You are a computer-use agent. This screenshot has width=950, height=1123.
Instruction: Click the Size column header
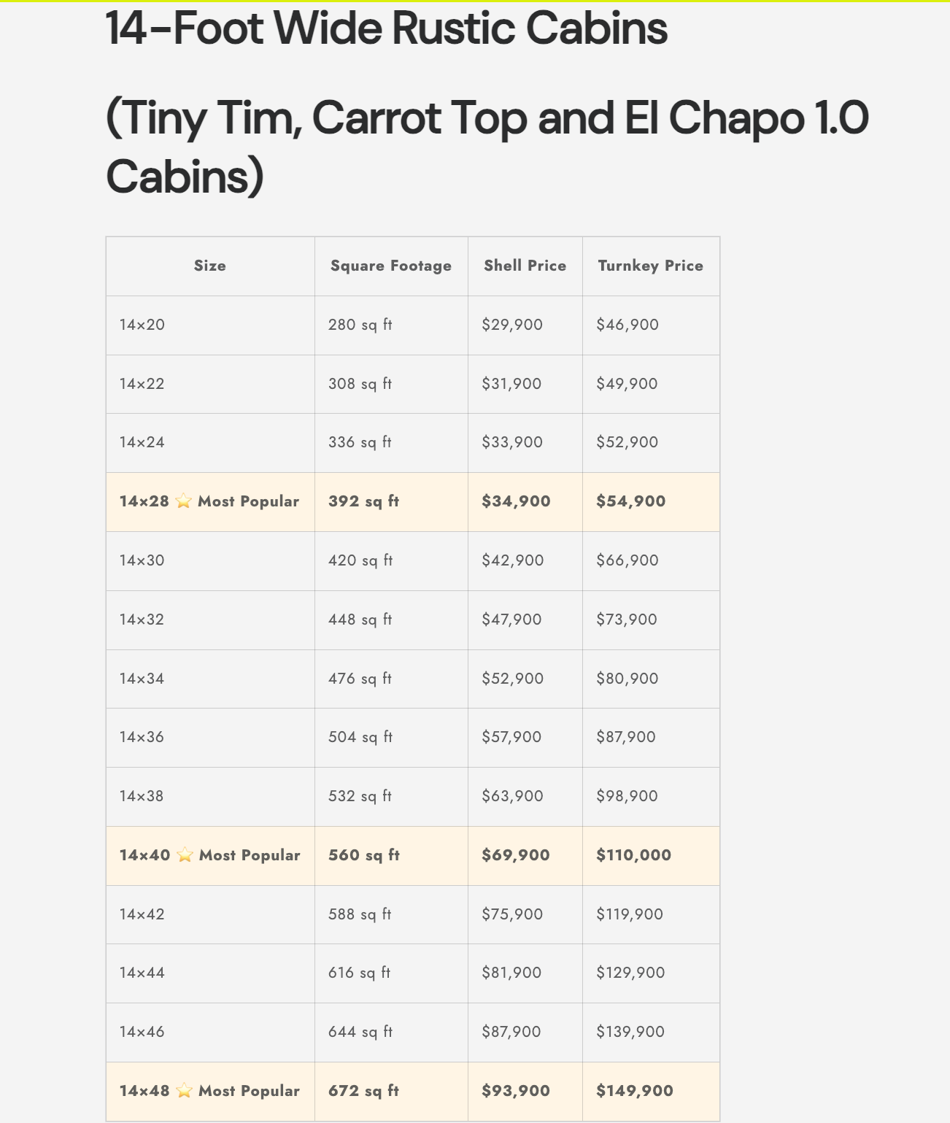210,266
